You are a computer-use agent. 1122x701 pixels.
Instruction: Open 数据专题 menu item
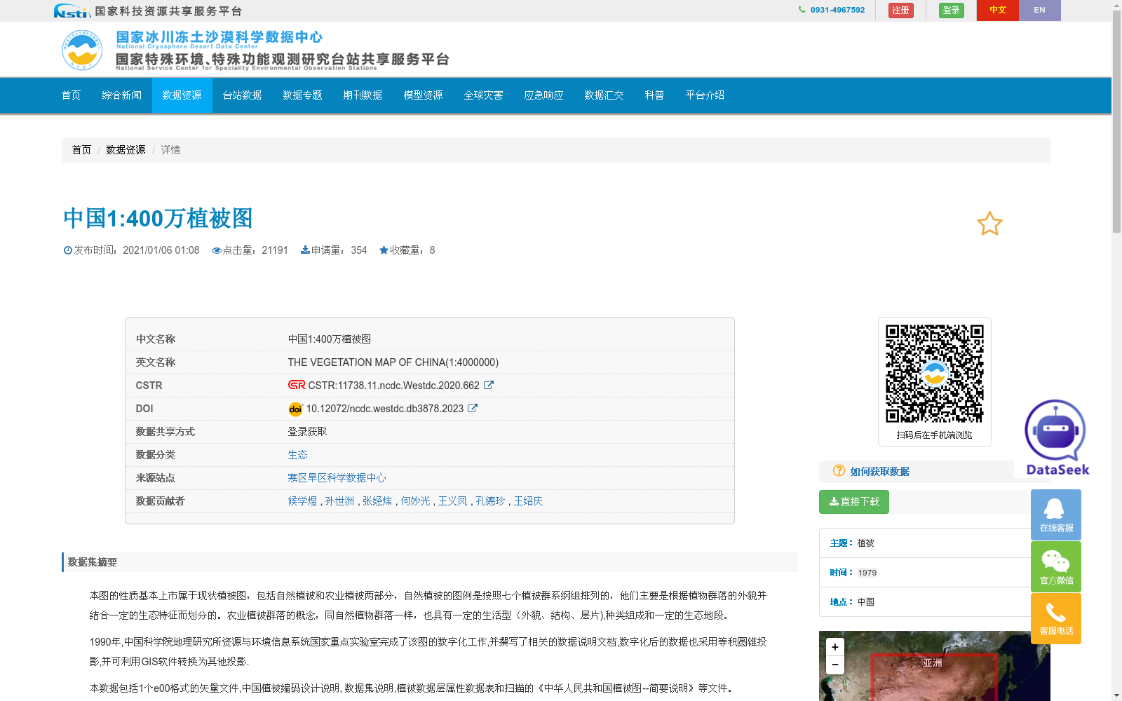tap(303, 95)
